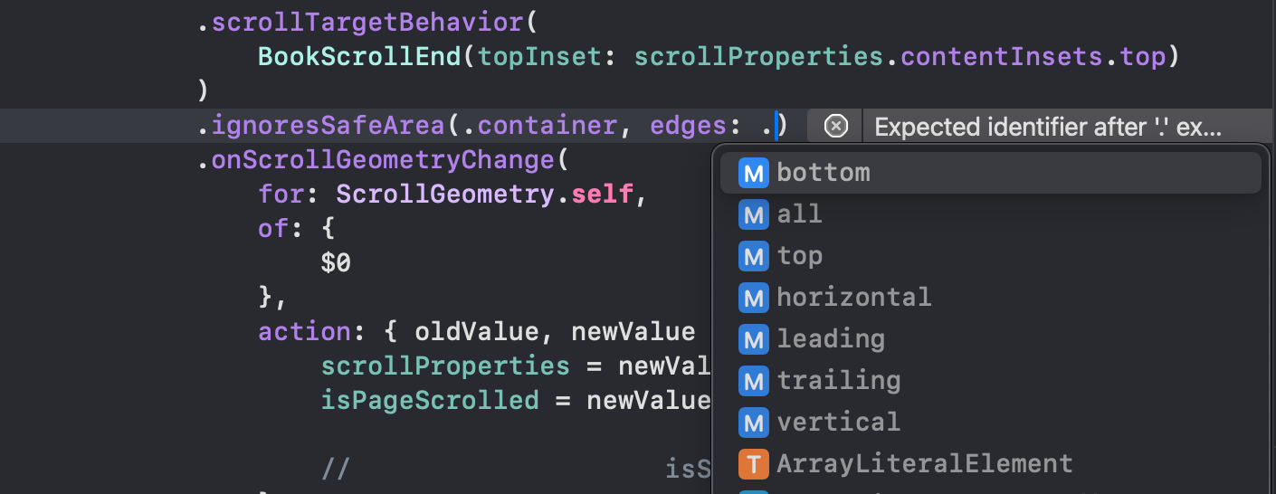Select horizontal completion entry

(x=853, y=298)
